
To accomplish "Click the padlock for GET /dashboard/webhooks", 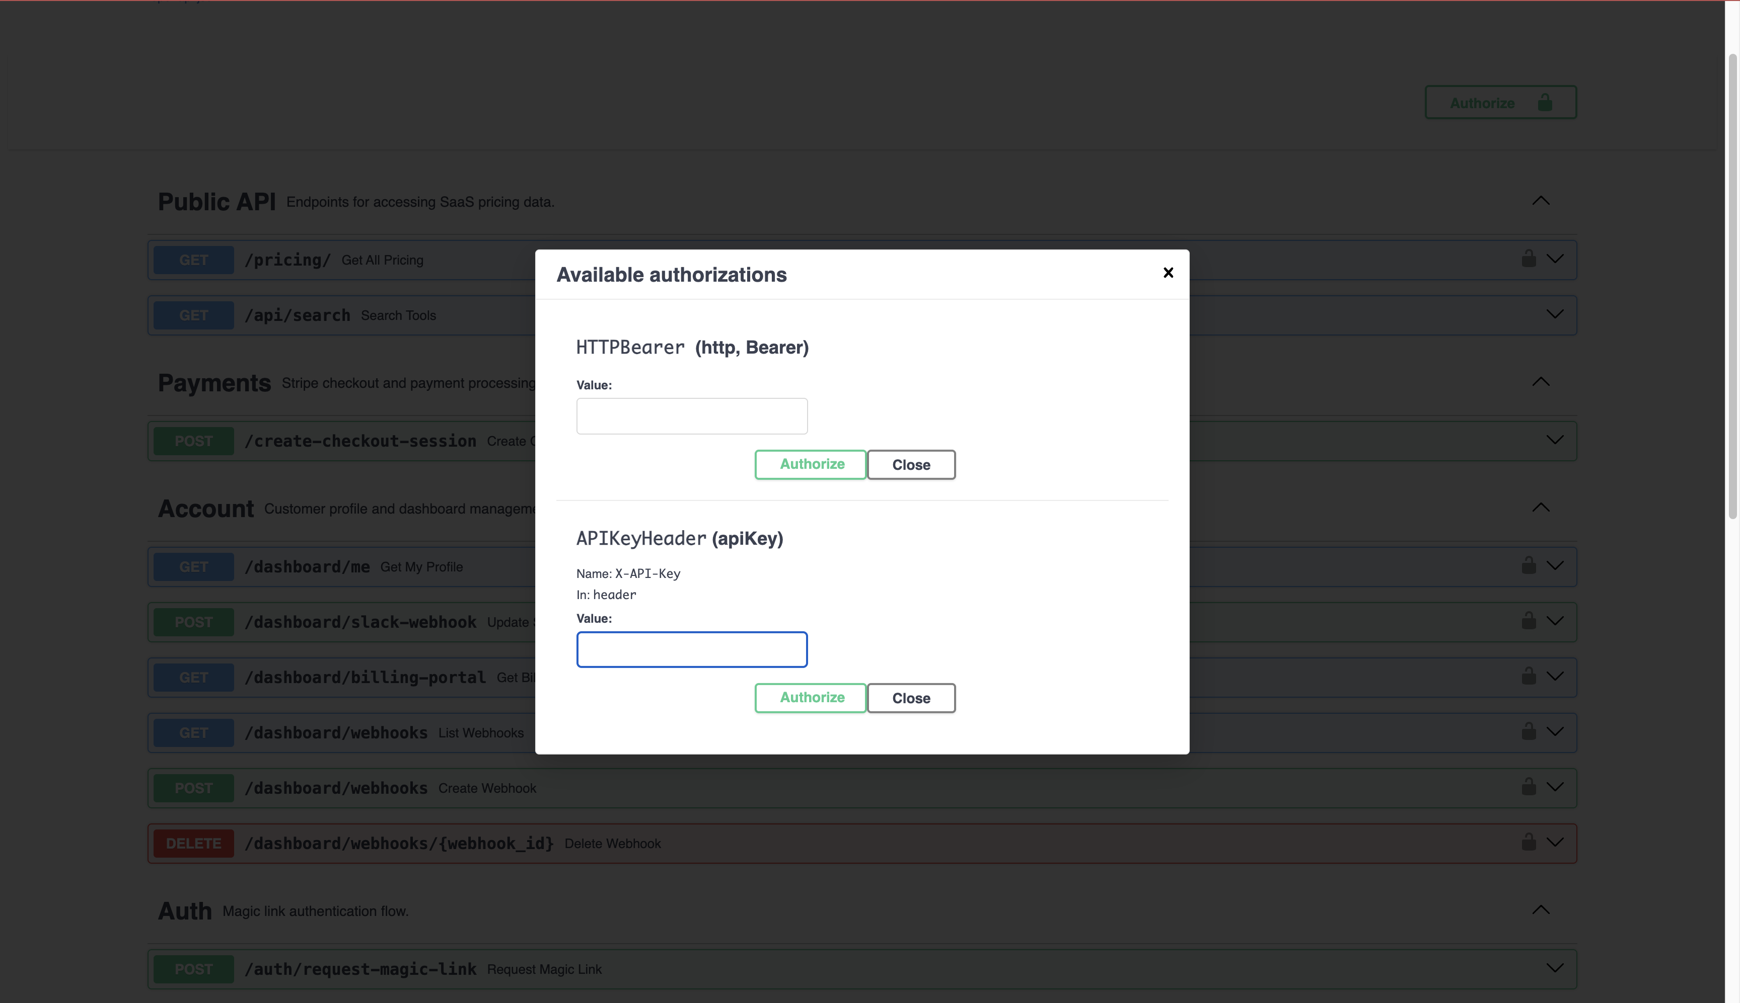I will click(x=1529, y=731).
